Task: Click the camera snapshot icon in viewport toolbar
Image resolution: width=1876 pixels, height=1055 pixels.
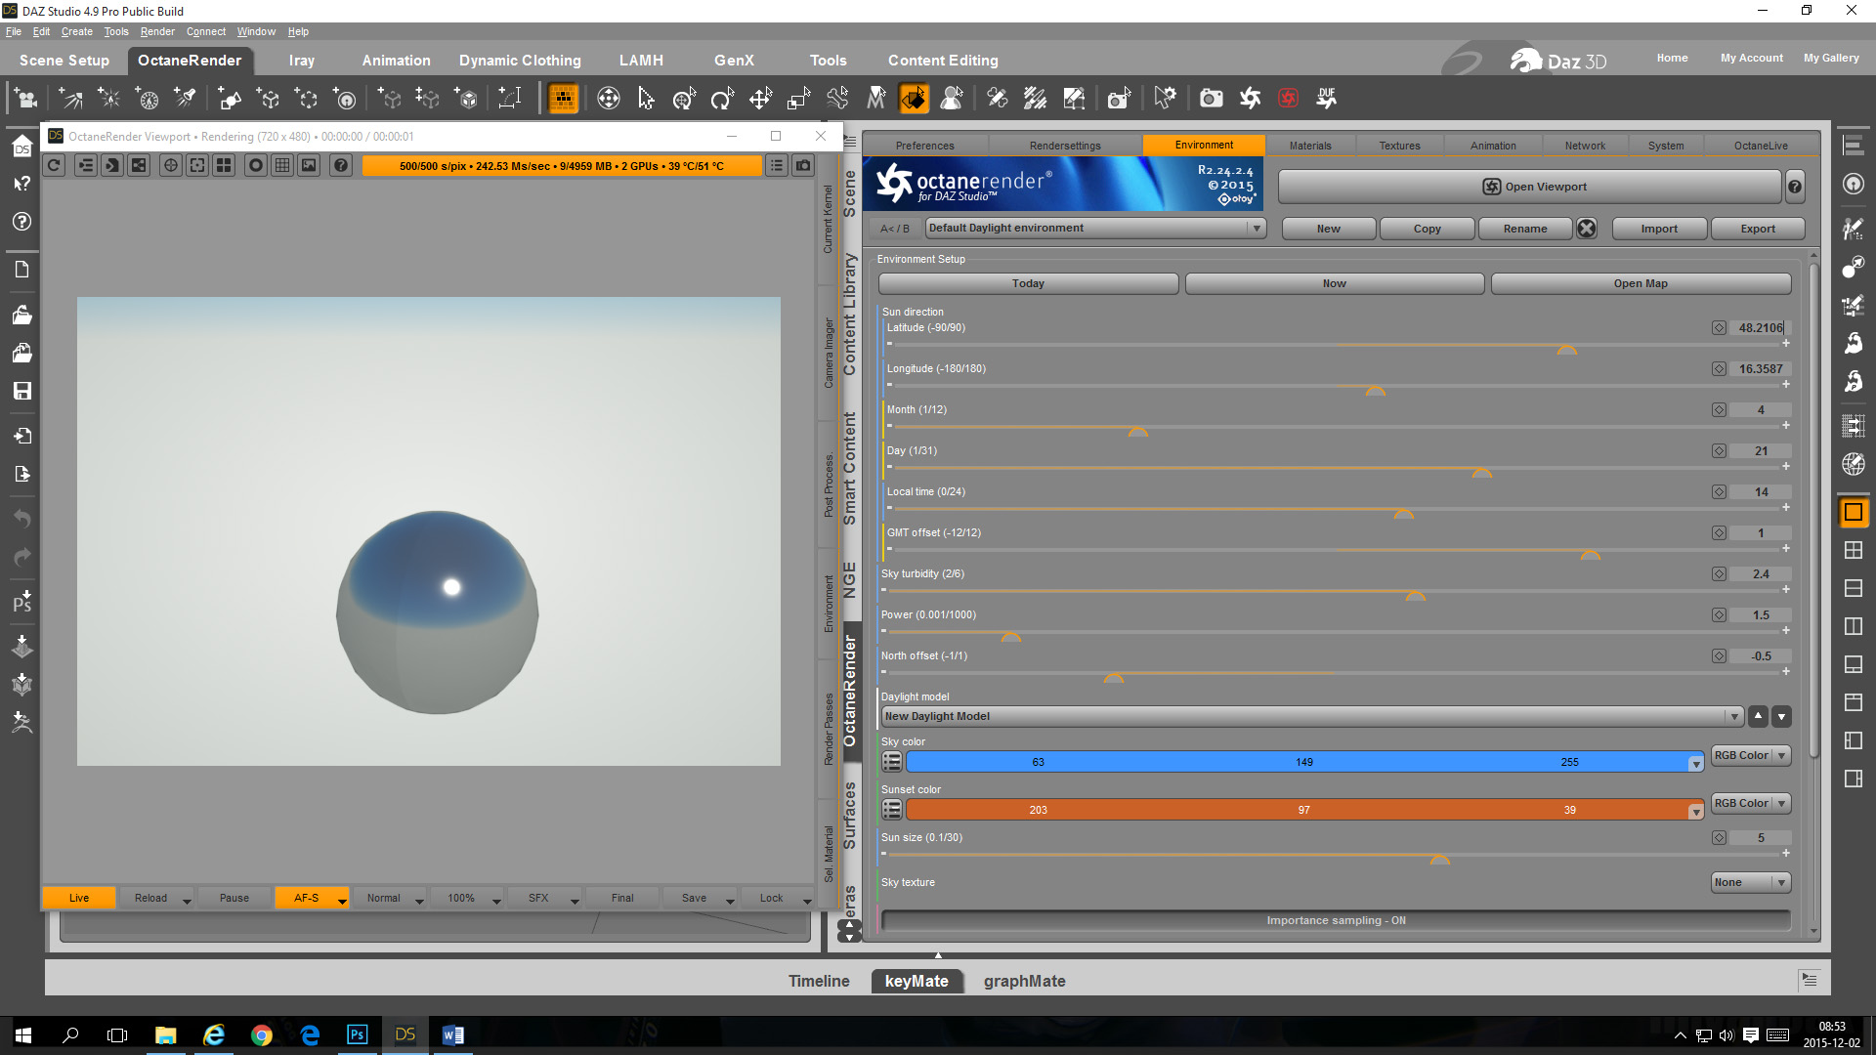Action: pos(803,166)
